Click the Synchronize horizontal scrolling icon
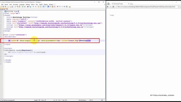Viewport: 181px width, 102px height. [40, 7]
